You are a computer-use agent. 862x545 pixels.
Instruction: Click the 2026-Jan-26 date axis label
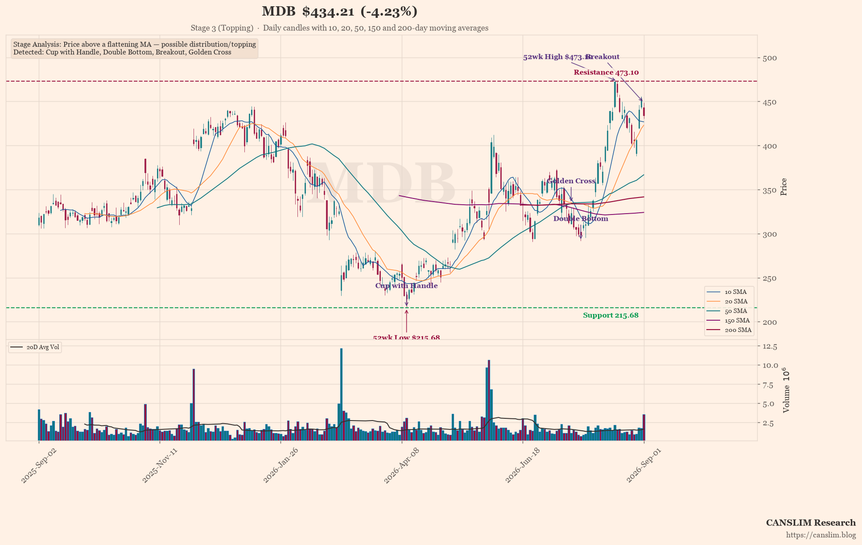[280, 465]
